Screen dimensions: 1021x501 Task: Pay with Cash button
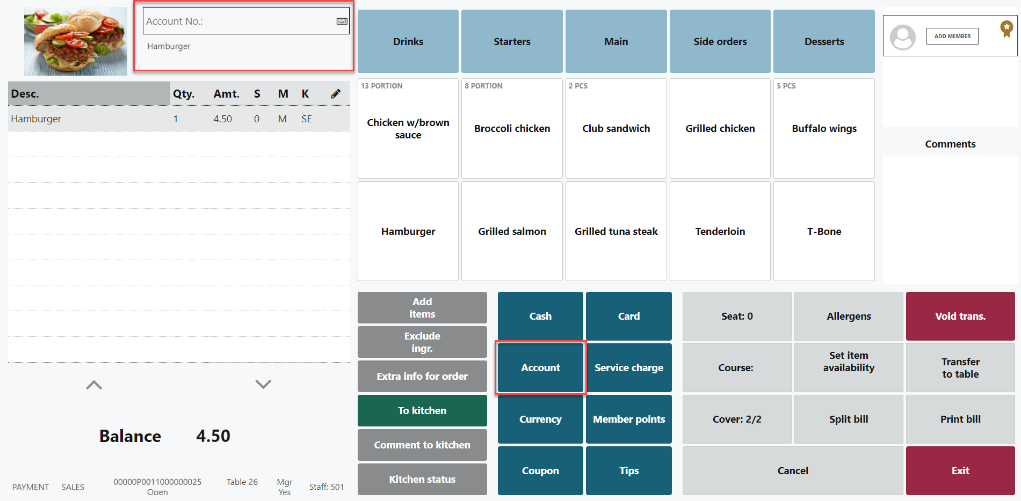[540, 316]
